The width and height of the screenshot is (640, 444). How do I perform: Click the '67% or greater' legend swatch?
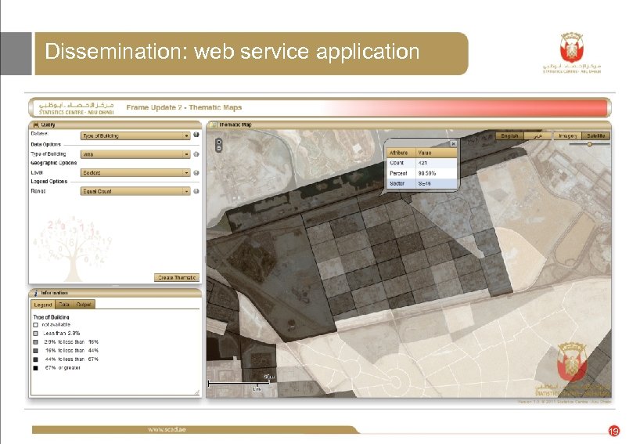(x=35, y=368)
